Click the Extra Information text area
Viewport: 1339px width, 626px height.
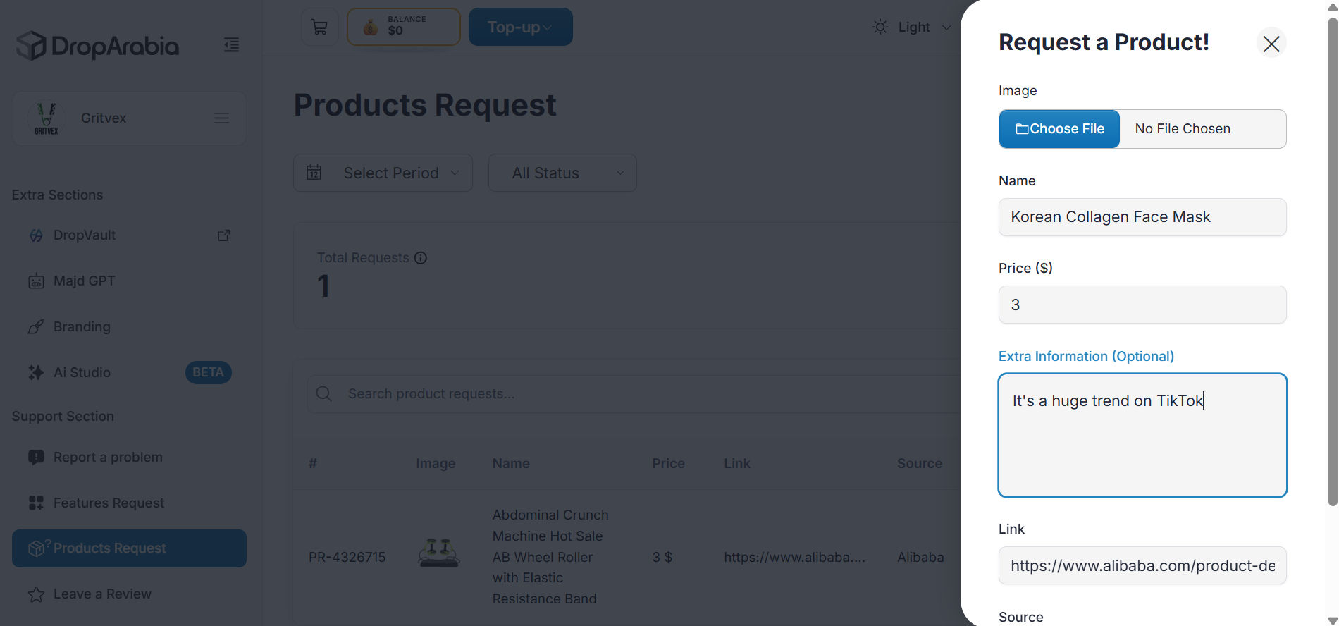coord(1142,435)
